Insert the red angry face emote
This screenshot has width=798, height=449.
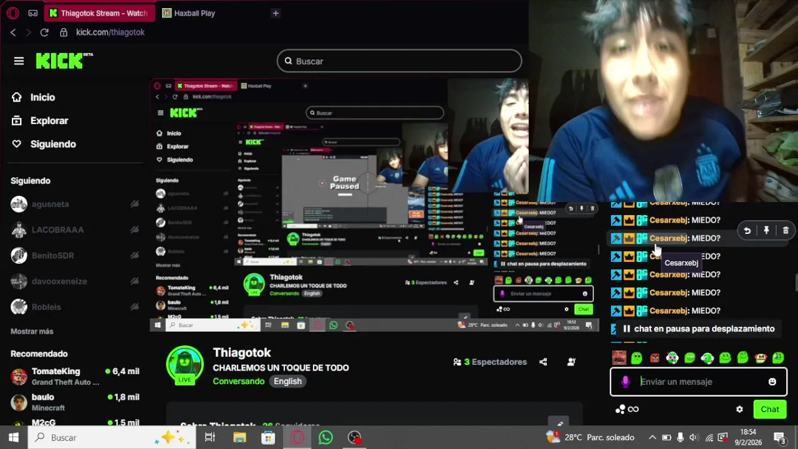(x=655, y=358)
